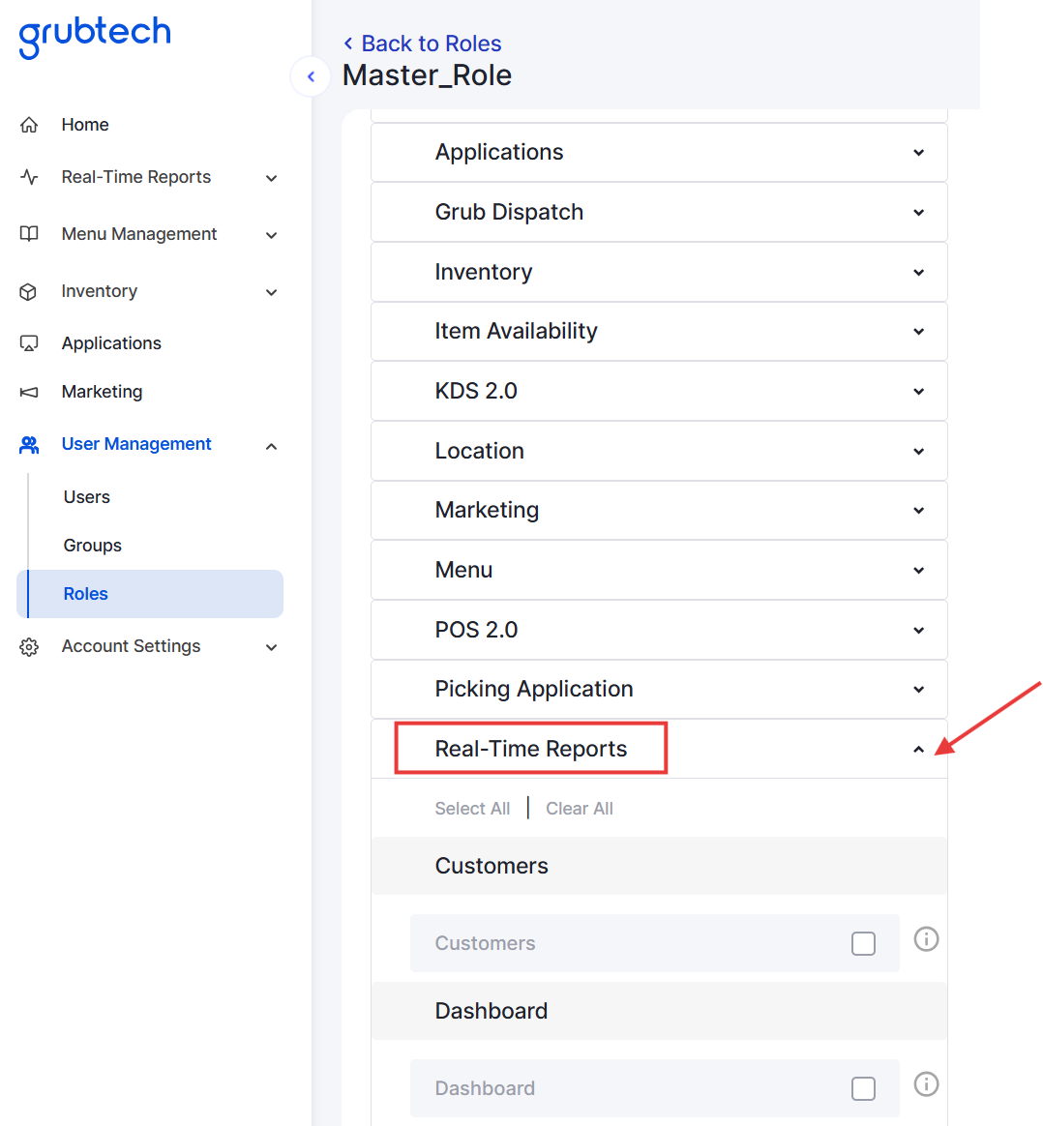Screen dimensions: 1043x1126
Task: Select Roles in the sidebar
Action: [150, 594]
